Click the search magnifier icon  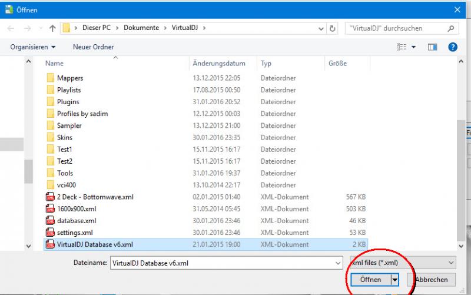point(450,28)
